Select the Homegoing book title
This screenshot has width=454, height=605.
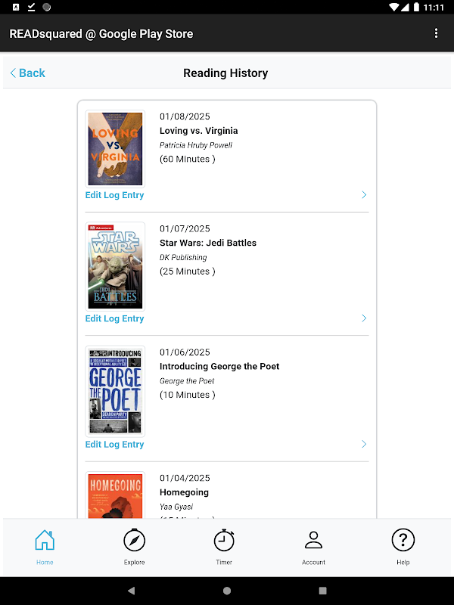coord(184,492)
